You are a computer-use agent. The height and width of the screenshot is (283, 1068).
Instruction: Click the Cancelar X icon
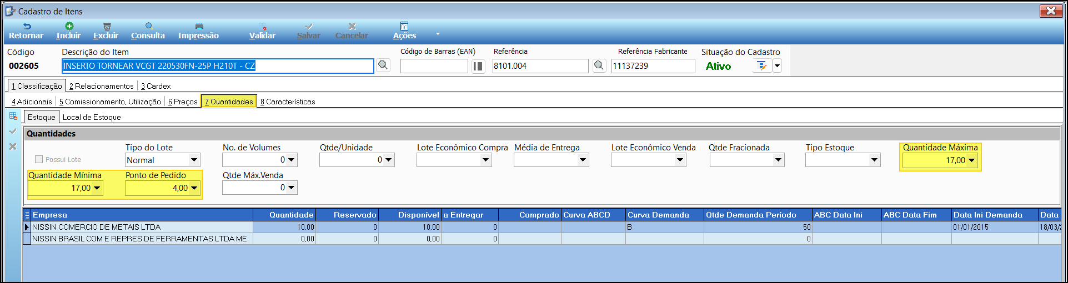[352, 26]
